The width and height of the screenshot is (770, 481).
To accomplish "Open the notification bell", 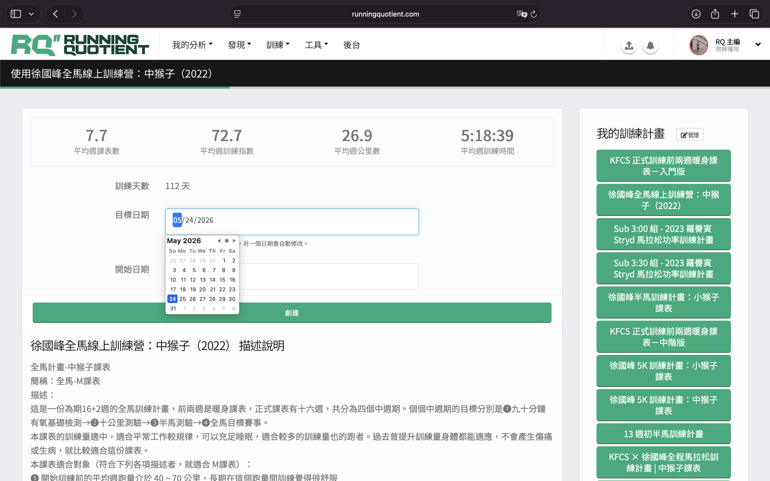I will (650, 45).
